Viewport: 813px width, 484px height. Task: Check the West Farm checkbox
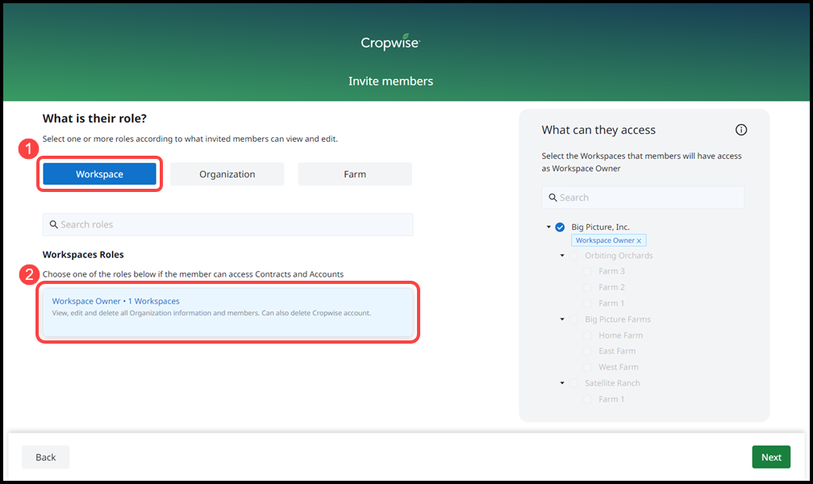point(586,367)
